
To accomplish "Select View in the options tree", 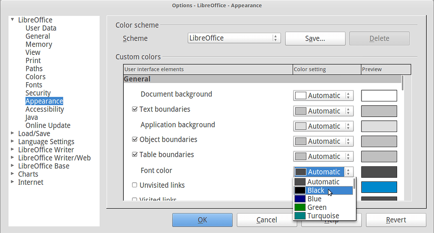I will (x=33, y=52).
